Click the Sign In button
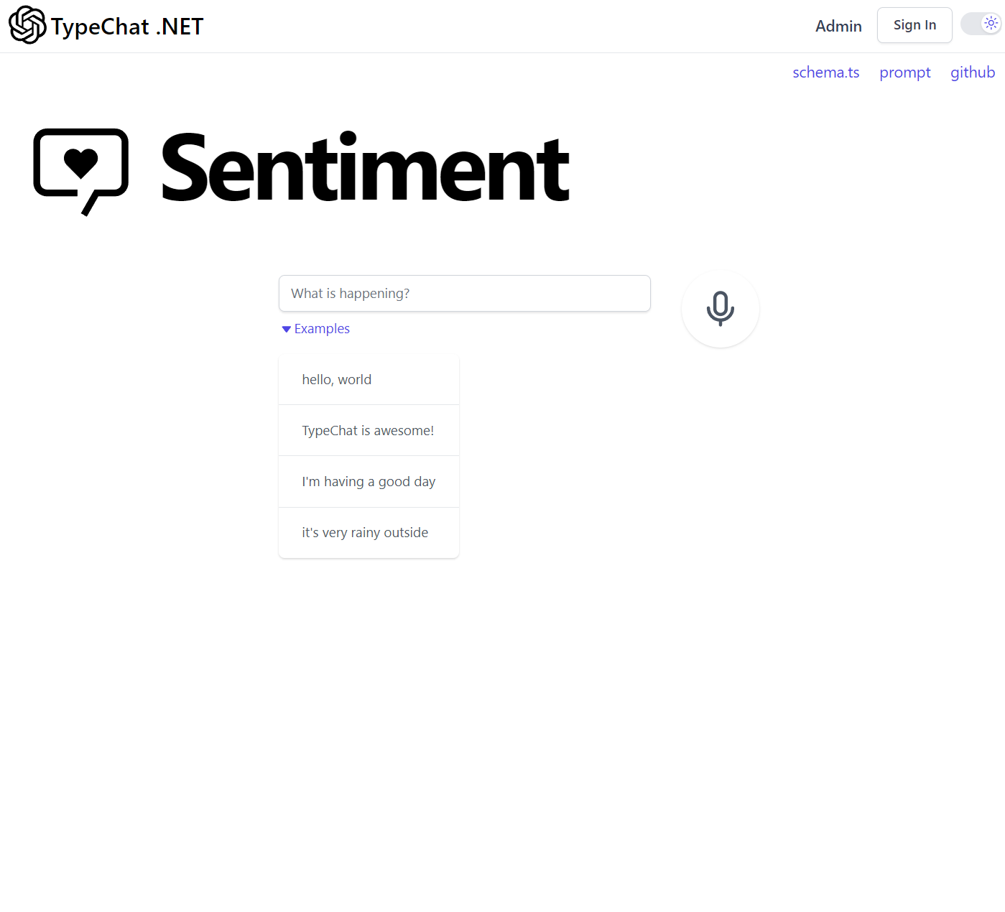 click(x=914, y=25)
